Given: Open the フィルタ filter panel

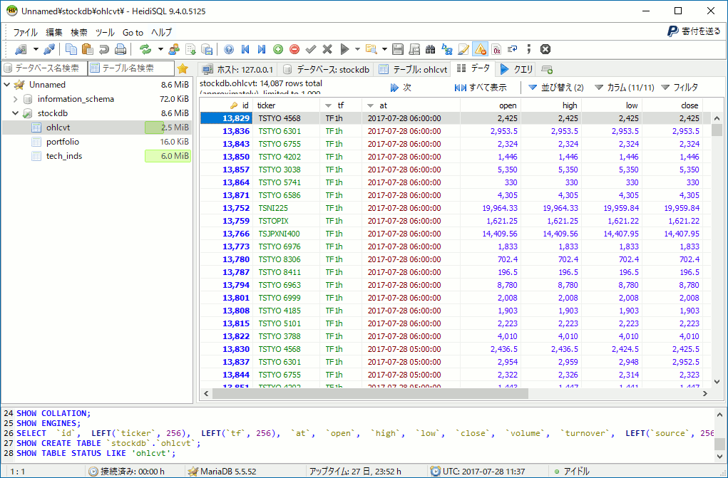Looking at the screenshot, I should (x=680, y=87).
